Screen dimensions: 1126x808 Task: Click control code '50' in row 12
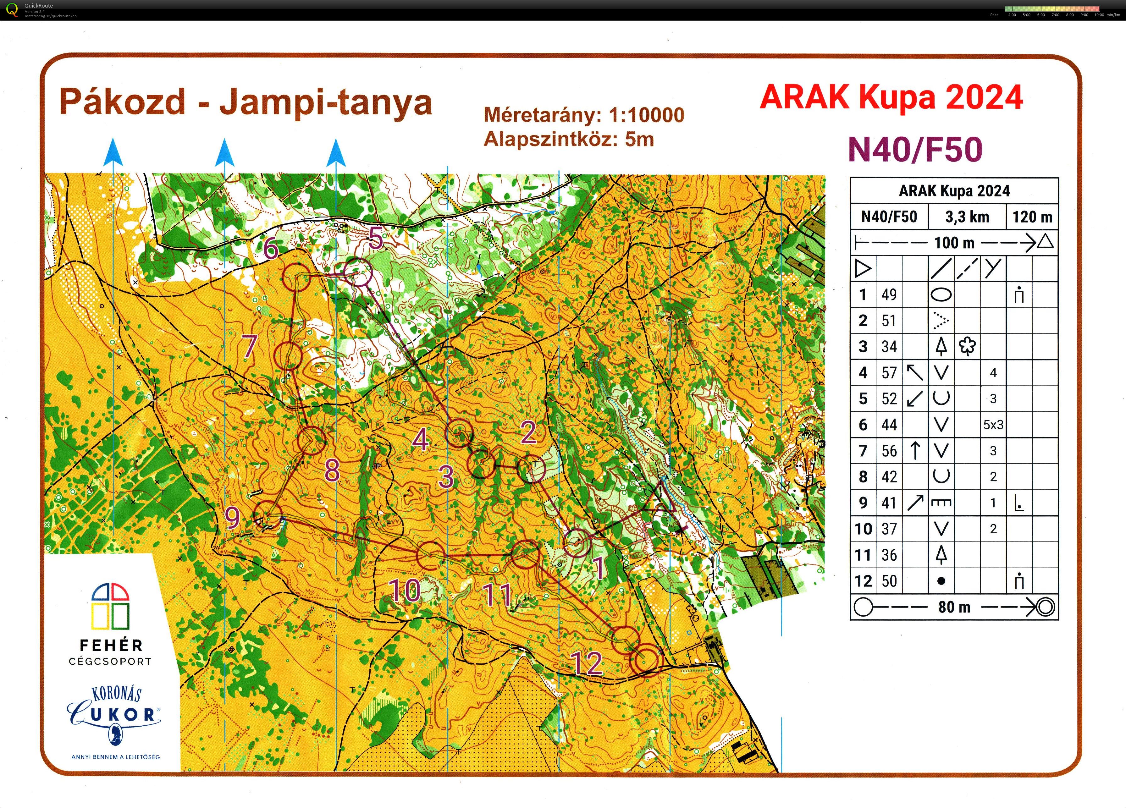point(889,581)
